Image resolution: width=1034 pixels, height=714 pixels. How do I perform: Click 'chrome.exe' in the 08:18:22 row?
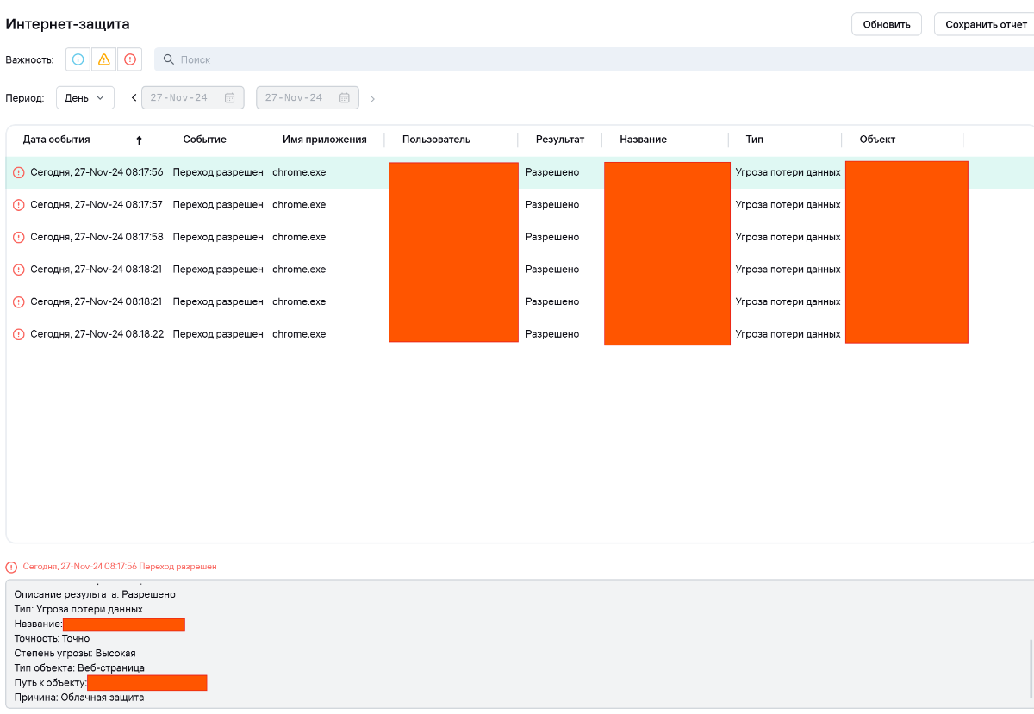point(299,334)
